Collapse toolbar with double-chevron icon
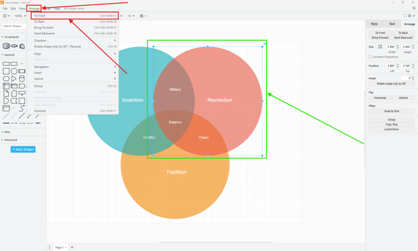The width and height of the screenshot is (418, 251). click(x=414, y=16)
